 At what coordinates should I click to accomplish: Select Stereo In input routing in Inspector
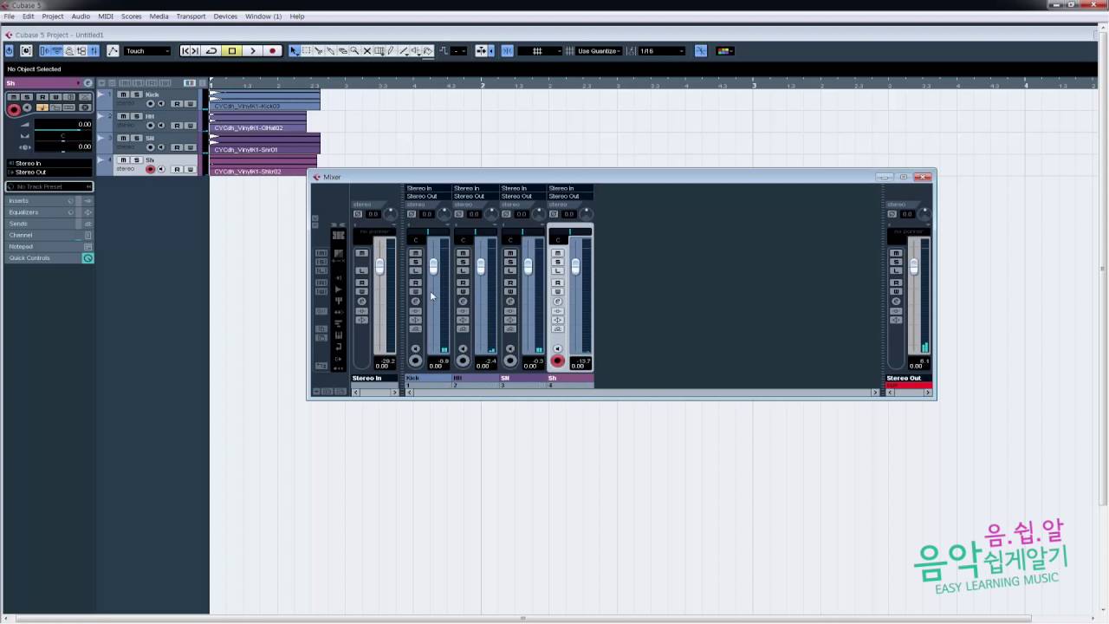click(x=49, y=163)
